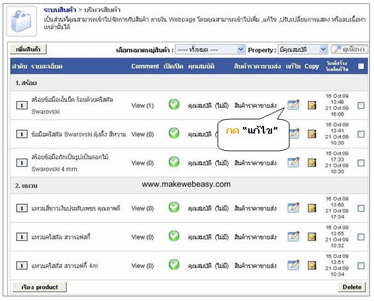Tick the checkbox for the first product row
The height and width of the screenshot is (301, 374).
[x=361, y=105]
